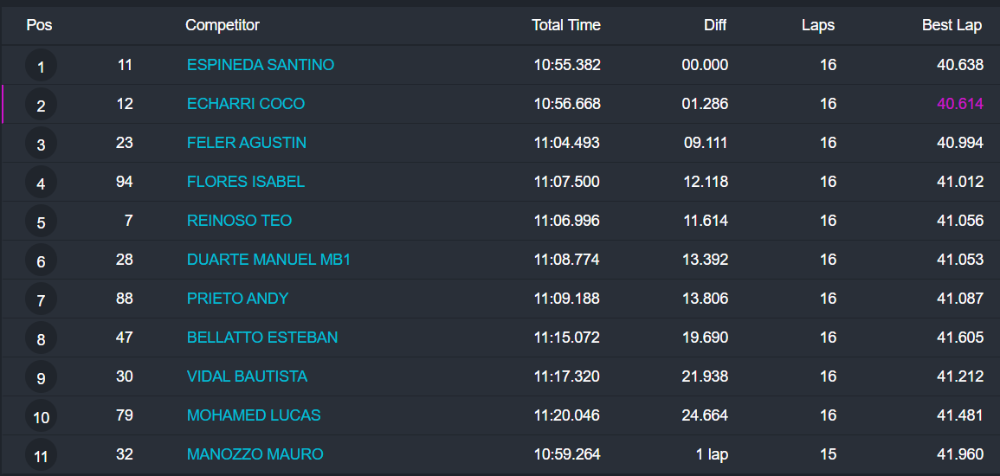Click FLORES ISABEL competitor link
Screen dimensions: 1000x476
[245, 182]
